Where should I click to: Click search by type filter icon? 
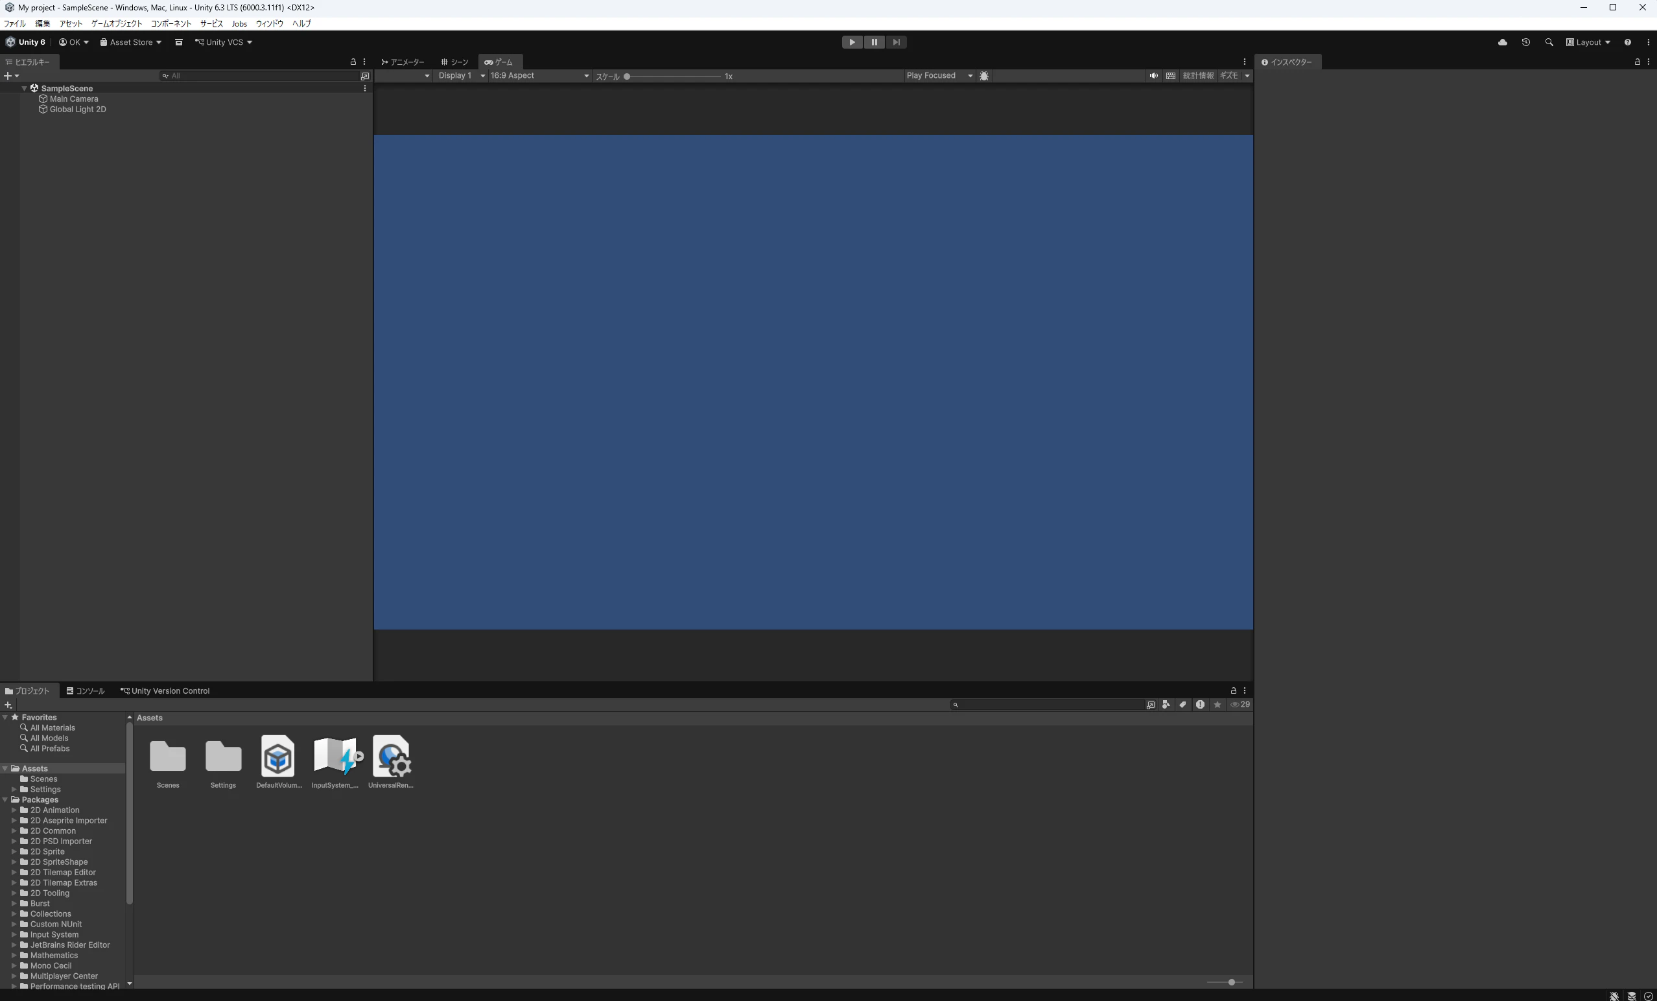click(x=1166, y=704)
